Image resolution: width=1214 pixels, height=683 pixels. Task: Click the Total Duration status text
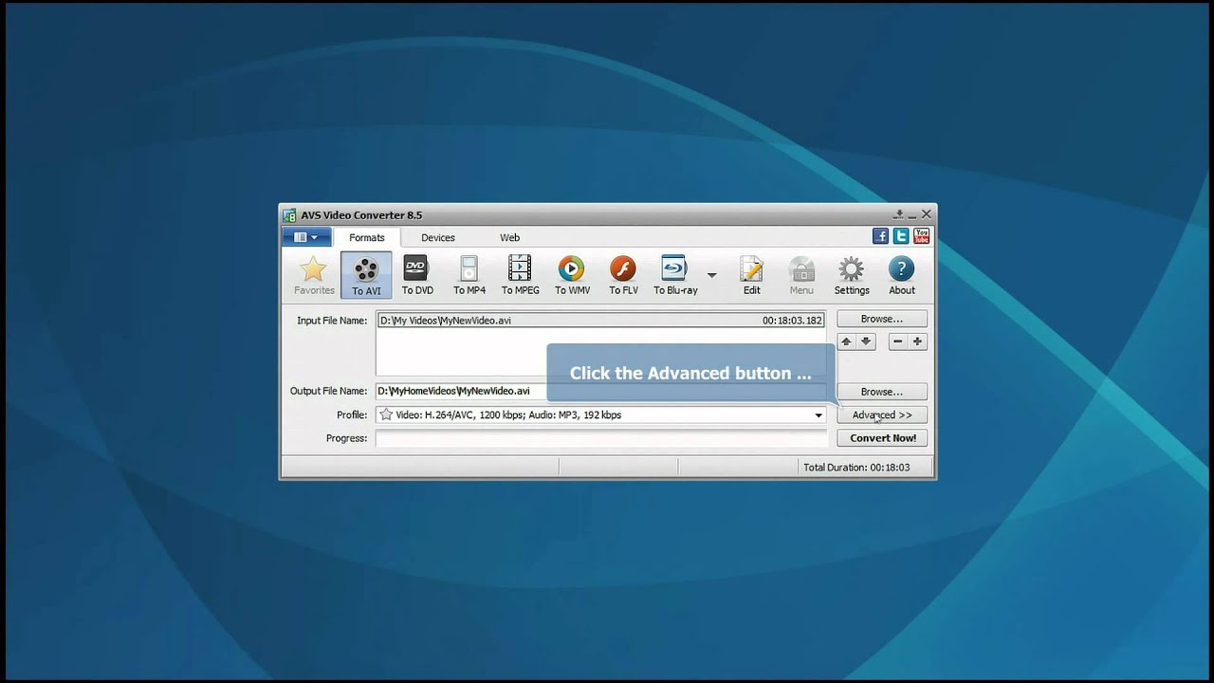[x=856, y=468]
